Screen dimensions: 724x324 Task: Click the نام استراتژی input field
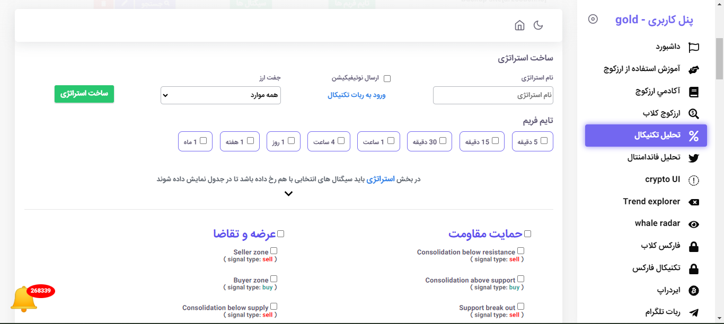(x=493, y=95)
